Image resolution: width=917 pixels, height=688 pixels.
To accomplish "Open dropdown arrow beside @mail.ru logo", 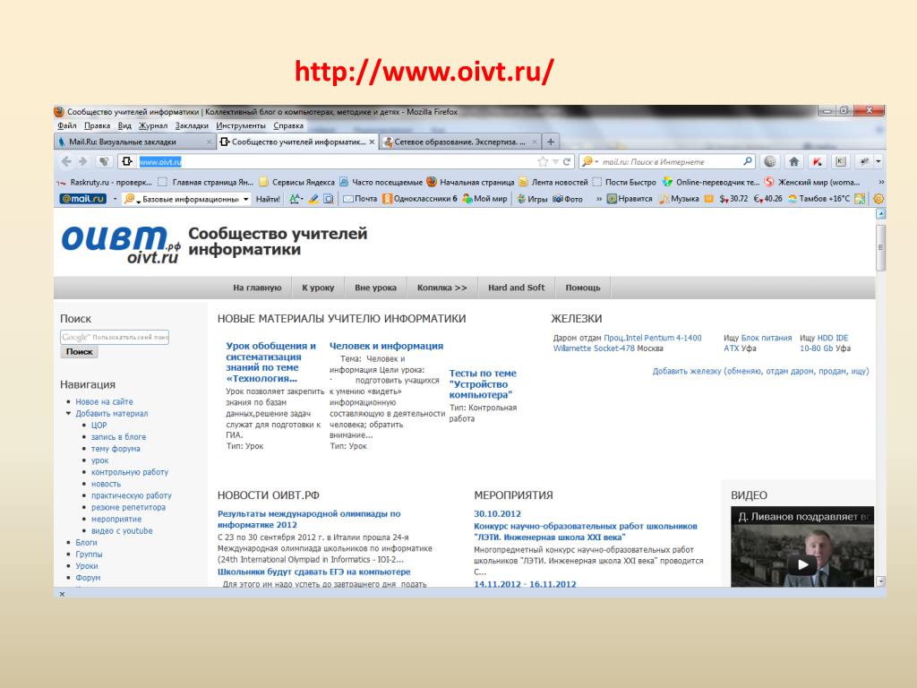I will [x=115, y=199].
